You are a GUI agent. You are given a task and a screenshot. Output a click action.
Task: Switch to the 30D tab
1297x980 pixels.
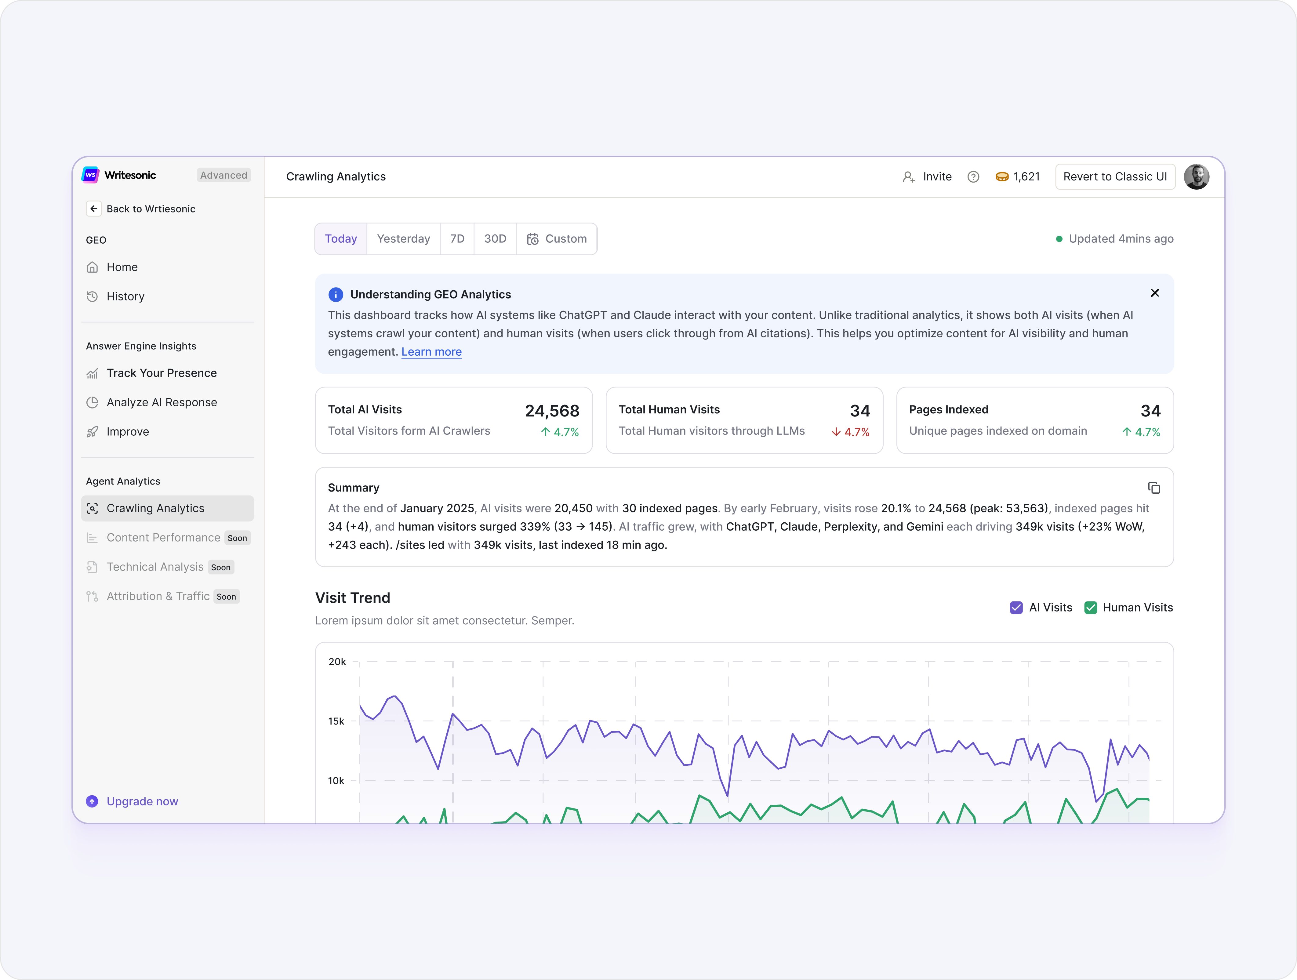495,239
